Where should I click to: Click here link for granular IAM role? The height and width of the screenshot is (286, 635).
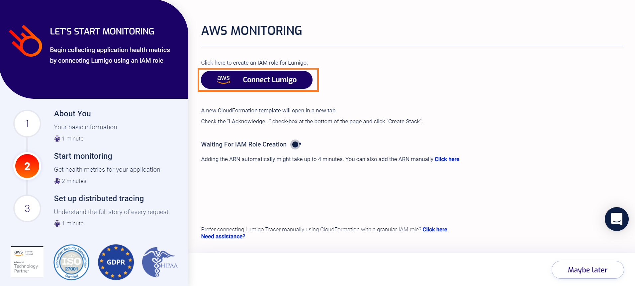(x=435, y=229)
